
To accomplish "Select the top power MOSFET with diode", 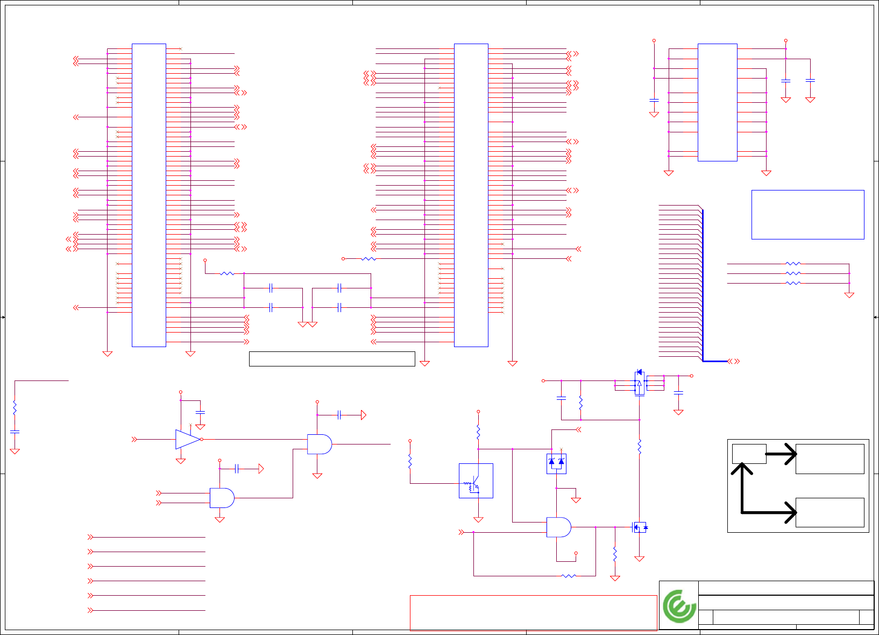I will point(639,383).
